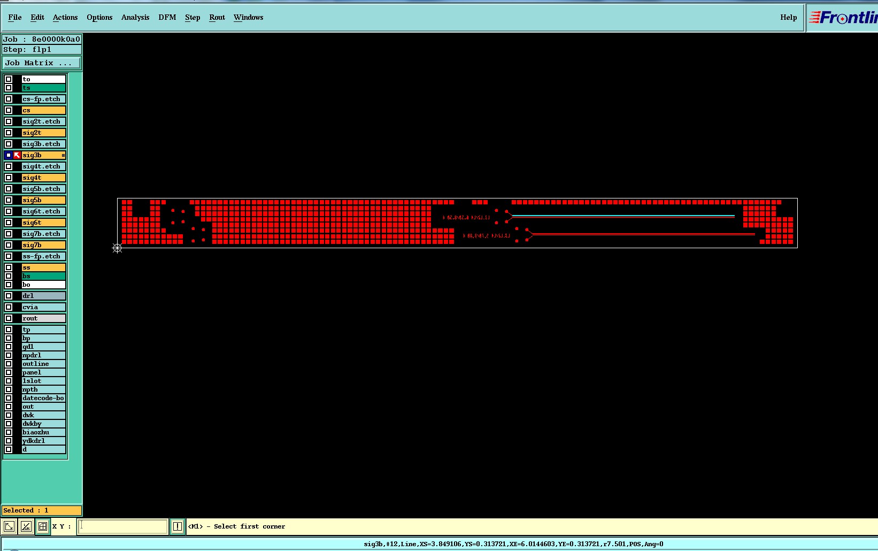Open the Help menu

click(x=789, y=17)
